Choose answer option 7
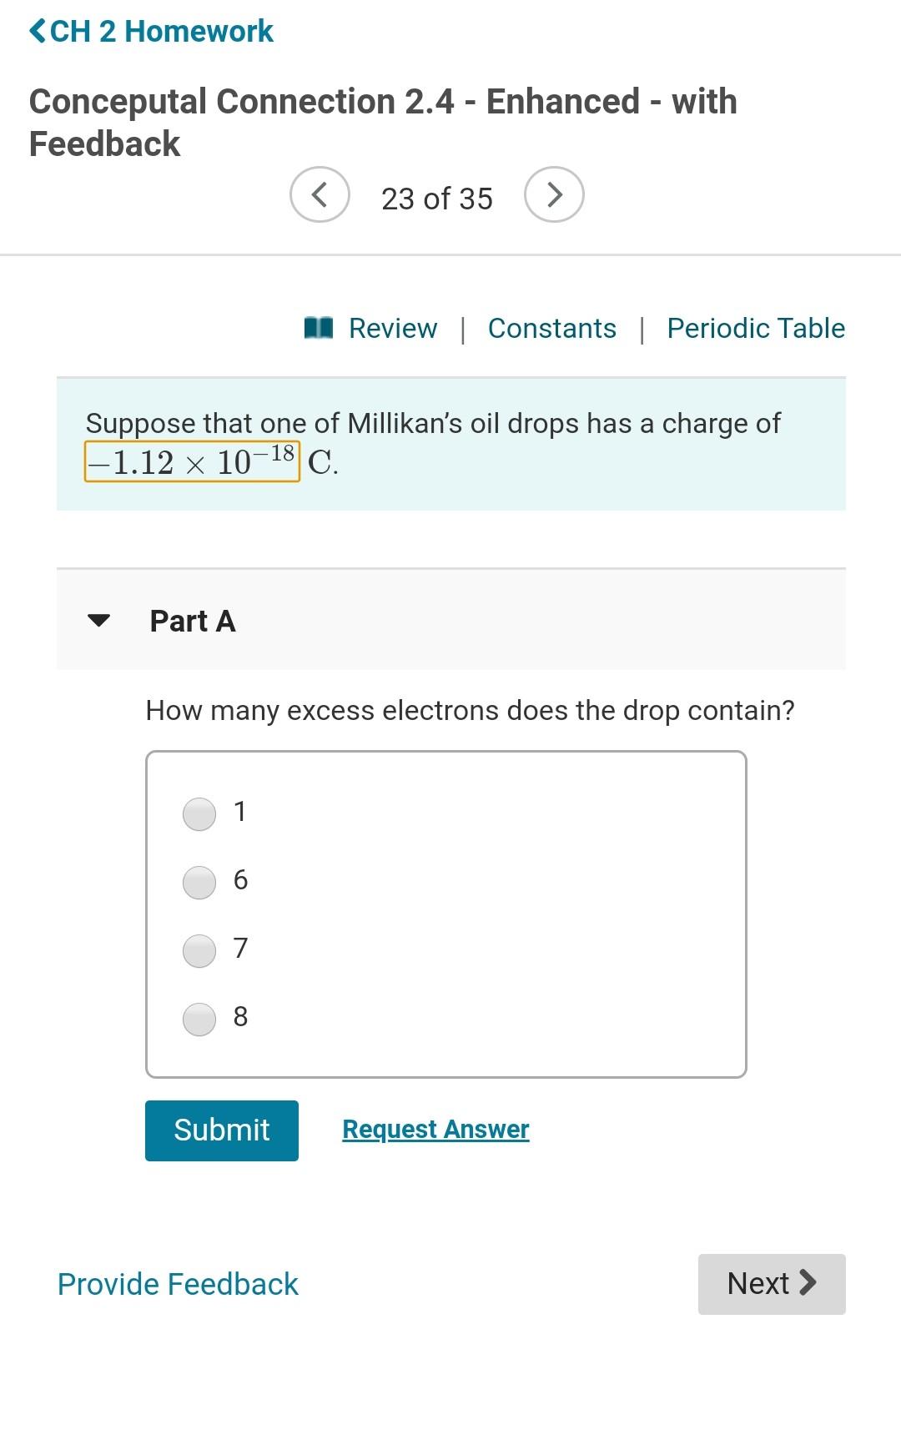Screen dimensions: 901x1445 pos(199,950)
